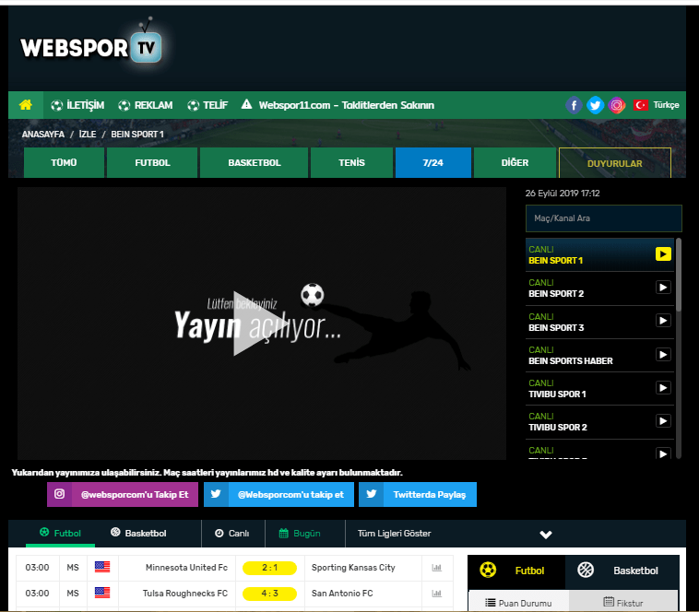Click @Websporcom'u takip et Twitter button
Image resolution: width=699 pixels, height=612 pixels.
click(x=278, y=494)
